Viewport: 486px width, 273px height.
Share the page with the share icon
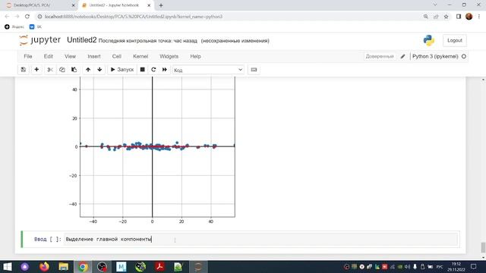point(436,17)
